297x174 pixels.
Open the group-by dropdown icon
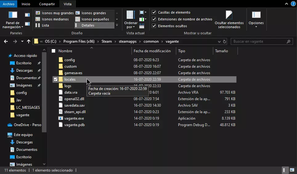pos(143,13)
